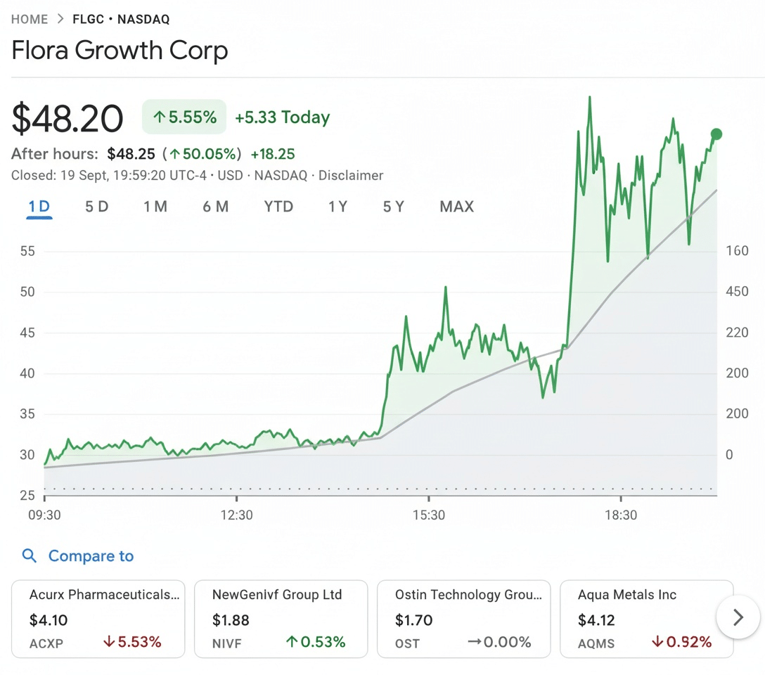The width and height of the screenshot is (765, 675).
Task: Go to HOME breadcrumb link
Action: click(30, 20)
